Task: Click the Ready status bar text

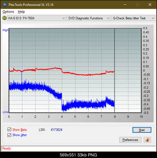Action: point(6,149)
